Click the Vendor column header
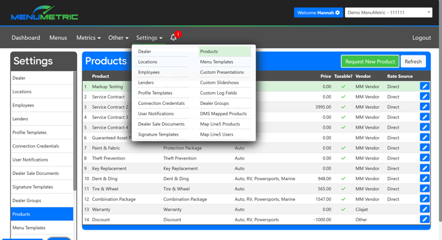Viewport: 442px width, 240px height. 363,76
